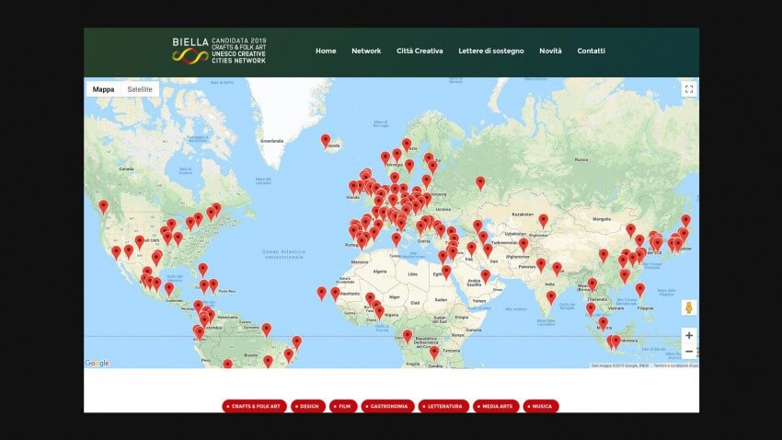Filter by Design category

(x=308, y=406)
